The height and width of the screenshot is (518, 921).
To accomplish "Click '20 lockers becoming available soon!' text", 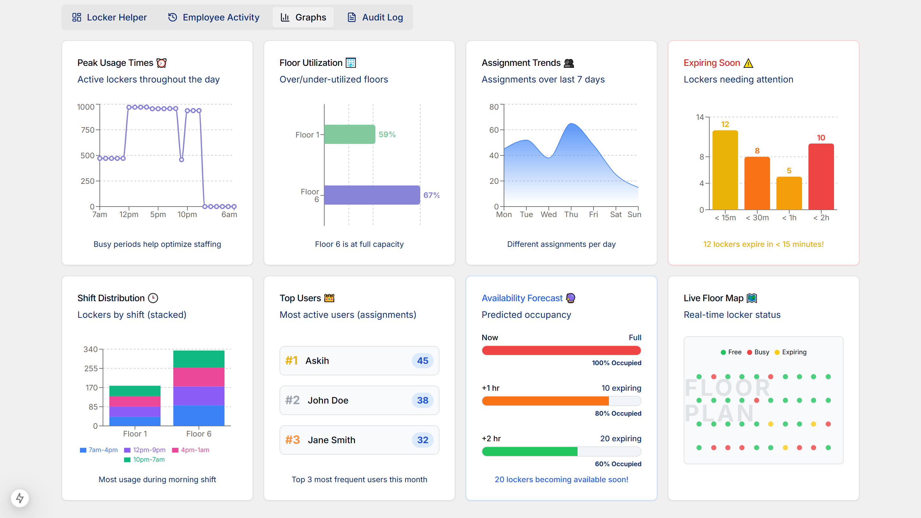I will pos(561,480).
